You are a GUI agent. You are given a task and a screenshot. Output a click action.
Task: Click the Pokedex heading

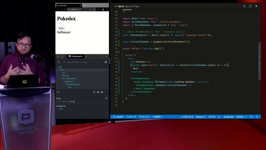(x=66, y=18)
